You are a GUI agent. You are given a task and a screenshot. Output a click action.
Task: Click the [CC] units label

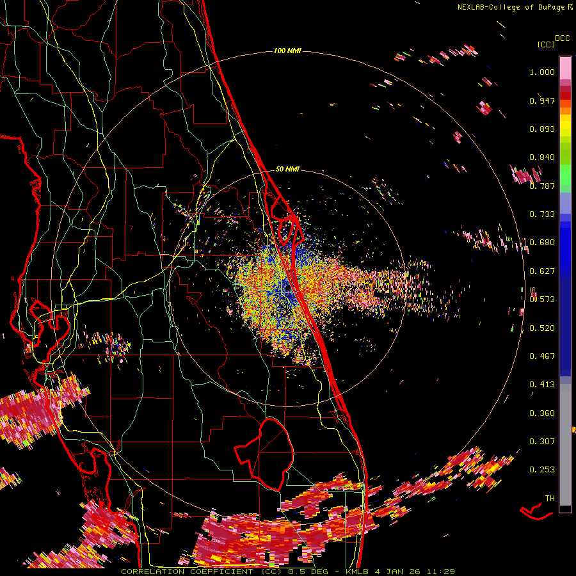click(x=546, y=44)
